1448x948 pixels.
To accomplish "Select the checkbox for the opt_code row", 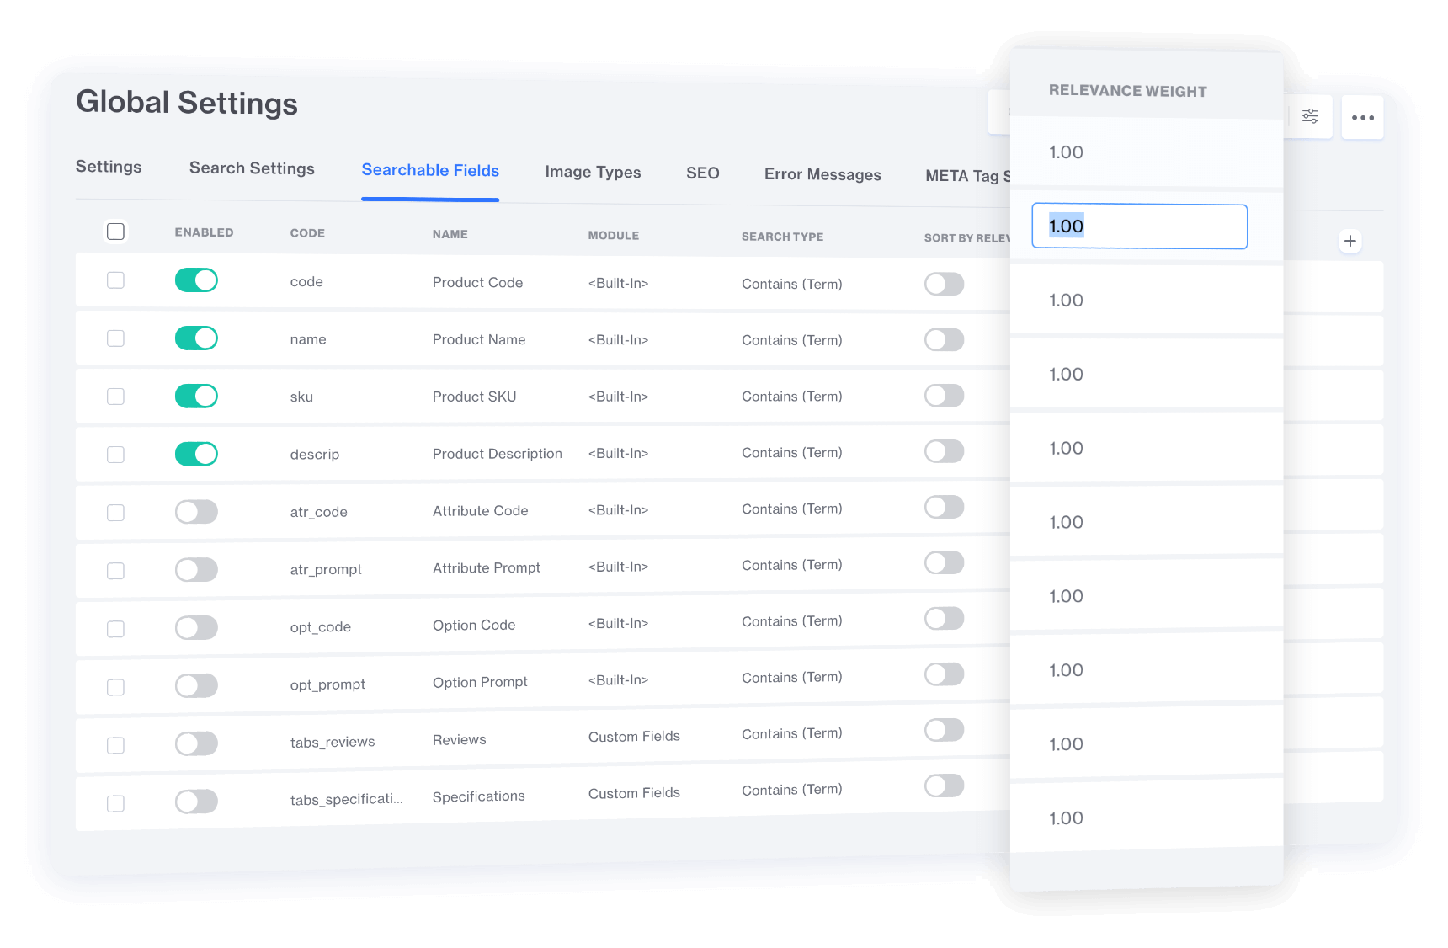I will (116, 629).
